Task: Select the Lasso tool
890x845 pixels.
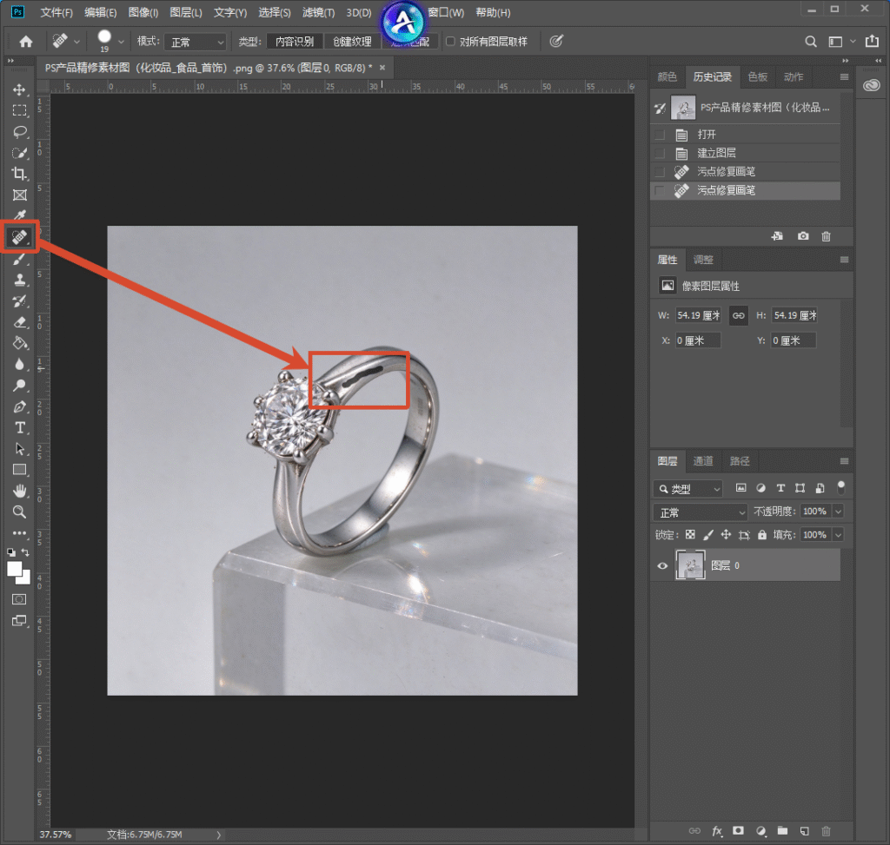Action: click(19, 132)
